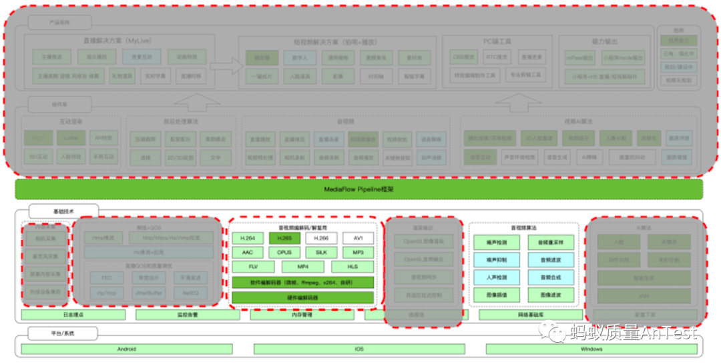Click the HLS box
Screen dimensions: 721x364
(x=352, y=267)
